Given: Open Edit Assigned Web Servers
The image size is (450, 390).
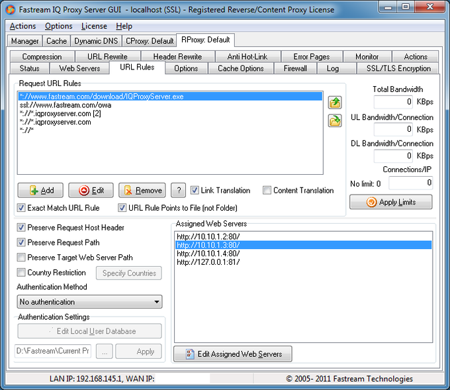Looking at the screenshot, I should tap(233, 354).
